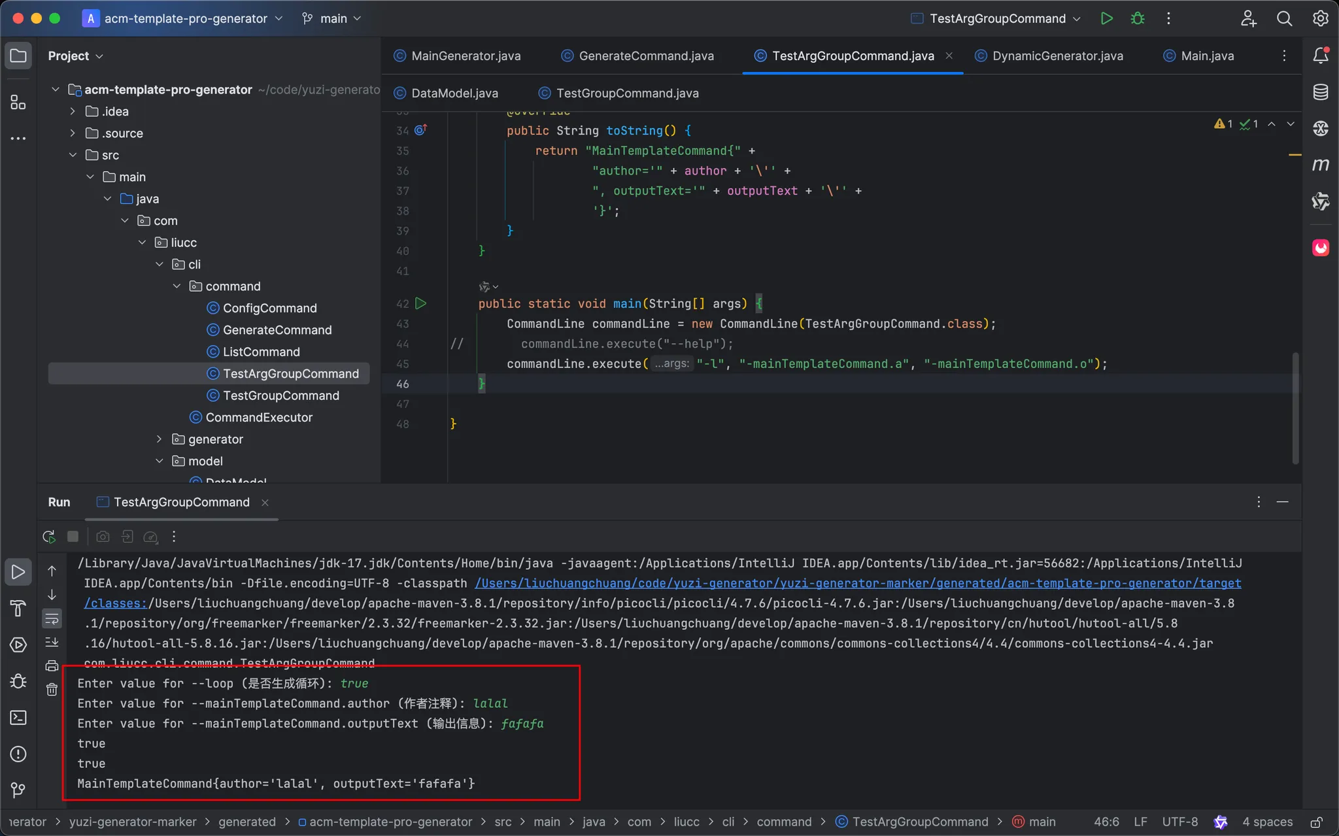Viewport: 1339px width, 836px height.
Task: Click the editor vertical scrollbar
Action: tap(1295, 409)
